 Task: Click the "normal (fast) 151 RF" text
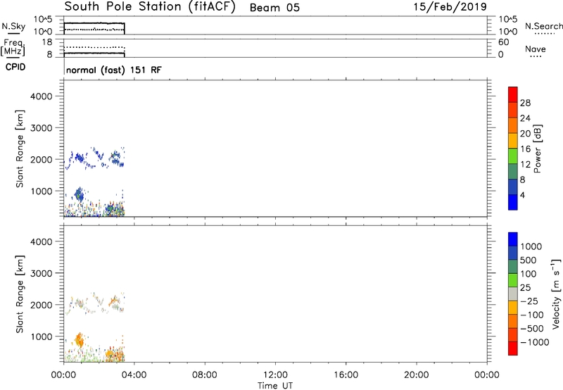114,70
